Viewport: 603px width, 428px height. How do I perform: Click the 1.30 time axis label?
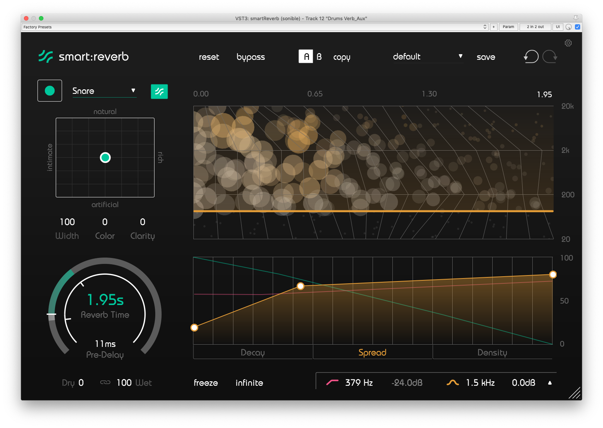point(429,94)
